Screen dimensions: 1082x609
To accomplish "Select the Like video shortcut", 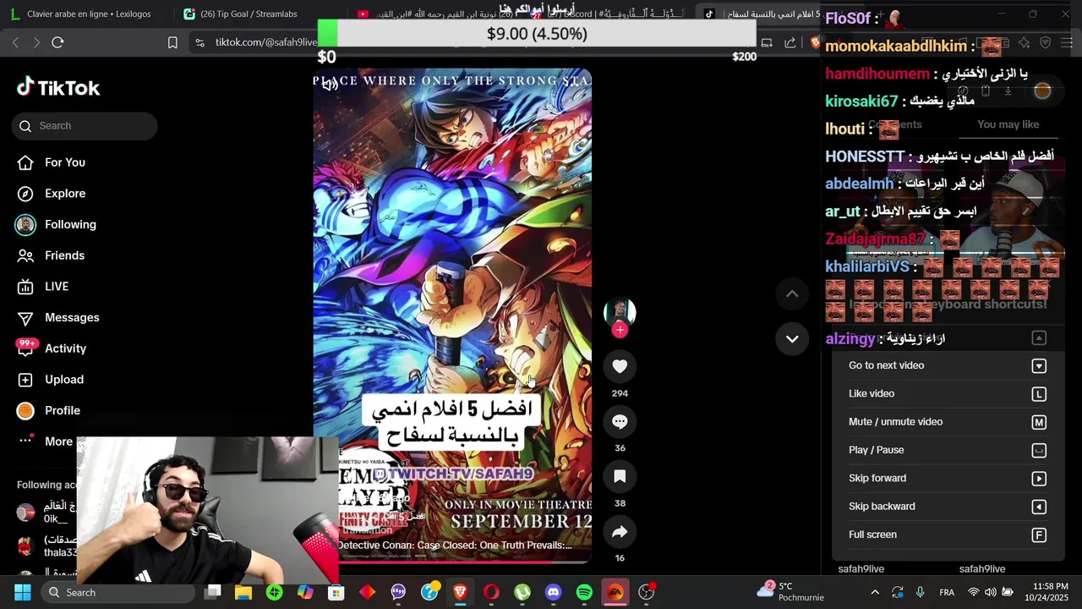I will tap(948, 393).
